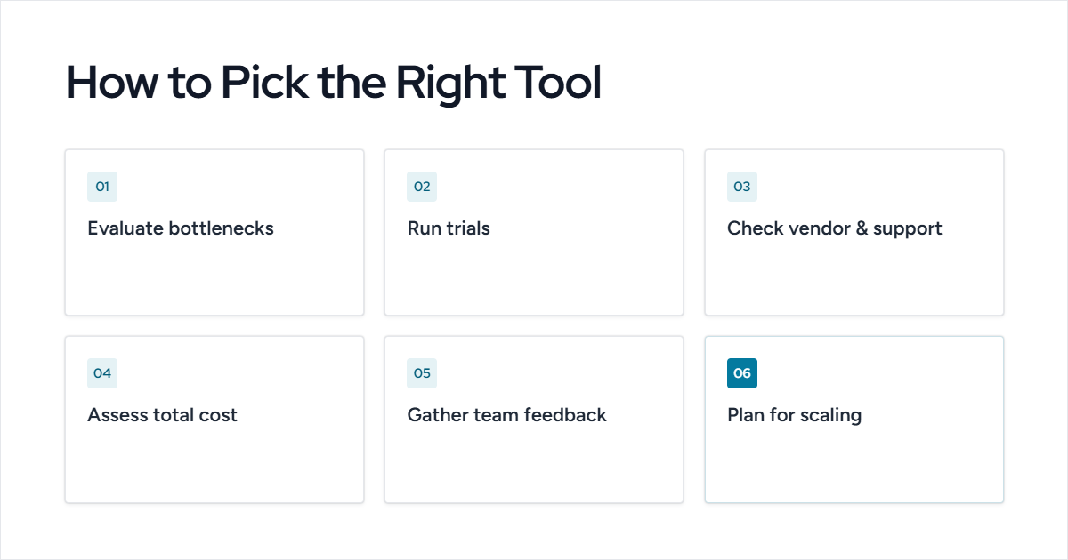1068x560 pixels.
Task: Click the 05 step number badge
Action: point(422,373)
